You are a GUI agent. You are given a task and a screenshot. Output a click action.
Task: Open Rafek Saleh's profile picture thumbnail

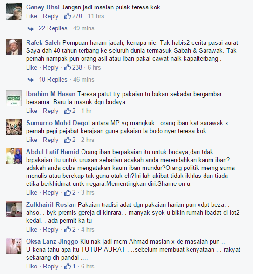pyautogui.click(x=14, y=47)
